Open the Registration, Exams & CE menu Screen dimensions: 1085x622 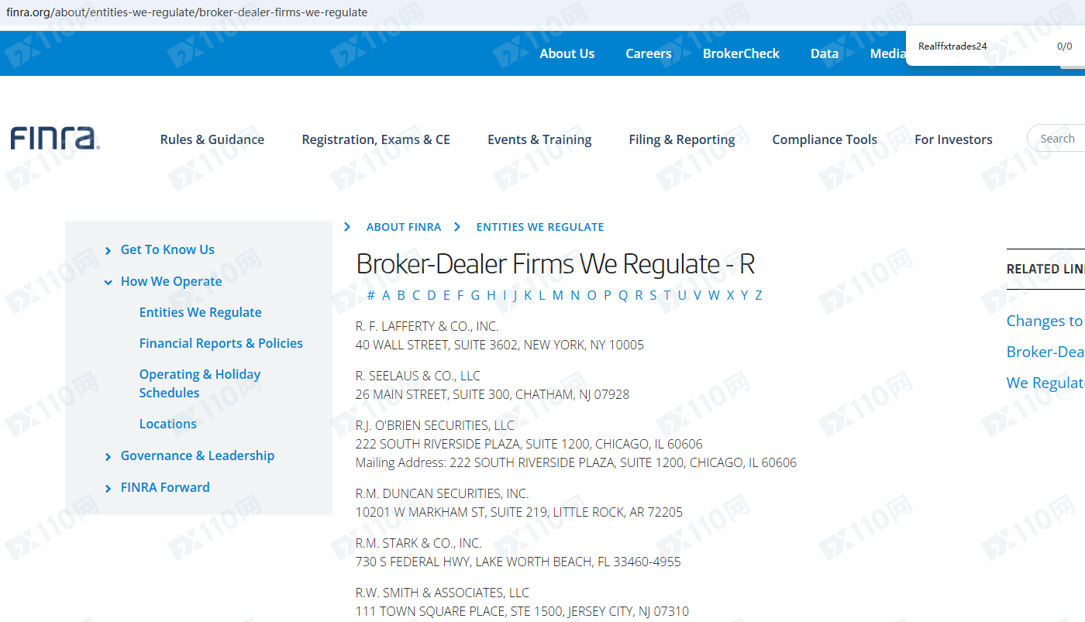(x=375, y=139)
